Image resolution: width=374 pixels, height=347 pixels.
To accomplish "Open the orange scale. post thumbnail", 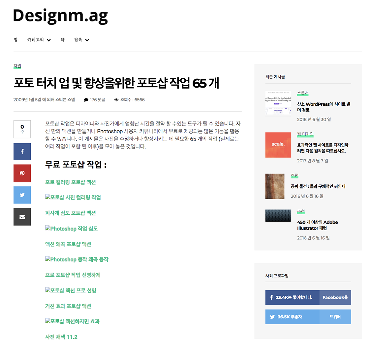I will (278, 145).
